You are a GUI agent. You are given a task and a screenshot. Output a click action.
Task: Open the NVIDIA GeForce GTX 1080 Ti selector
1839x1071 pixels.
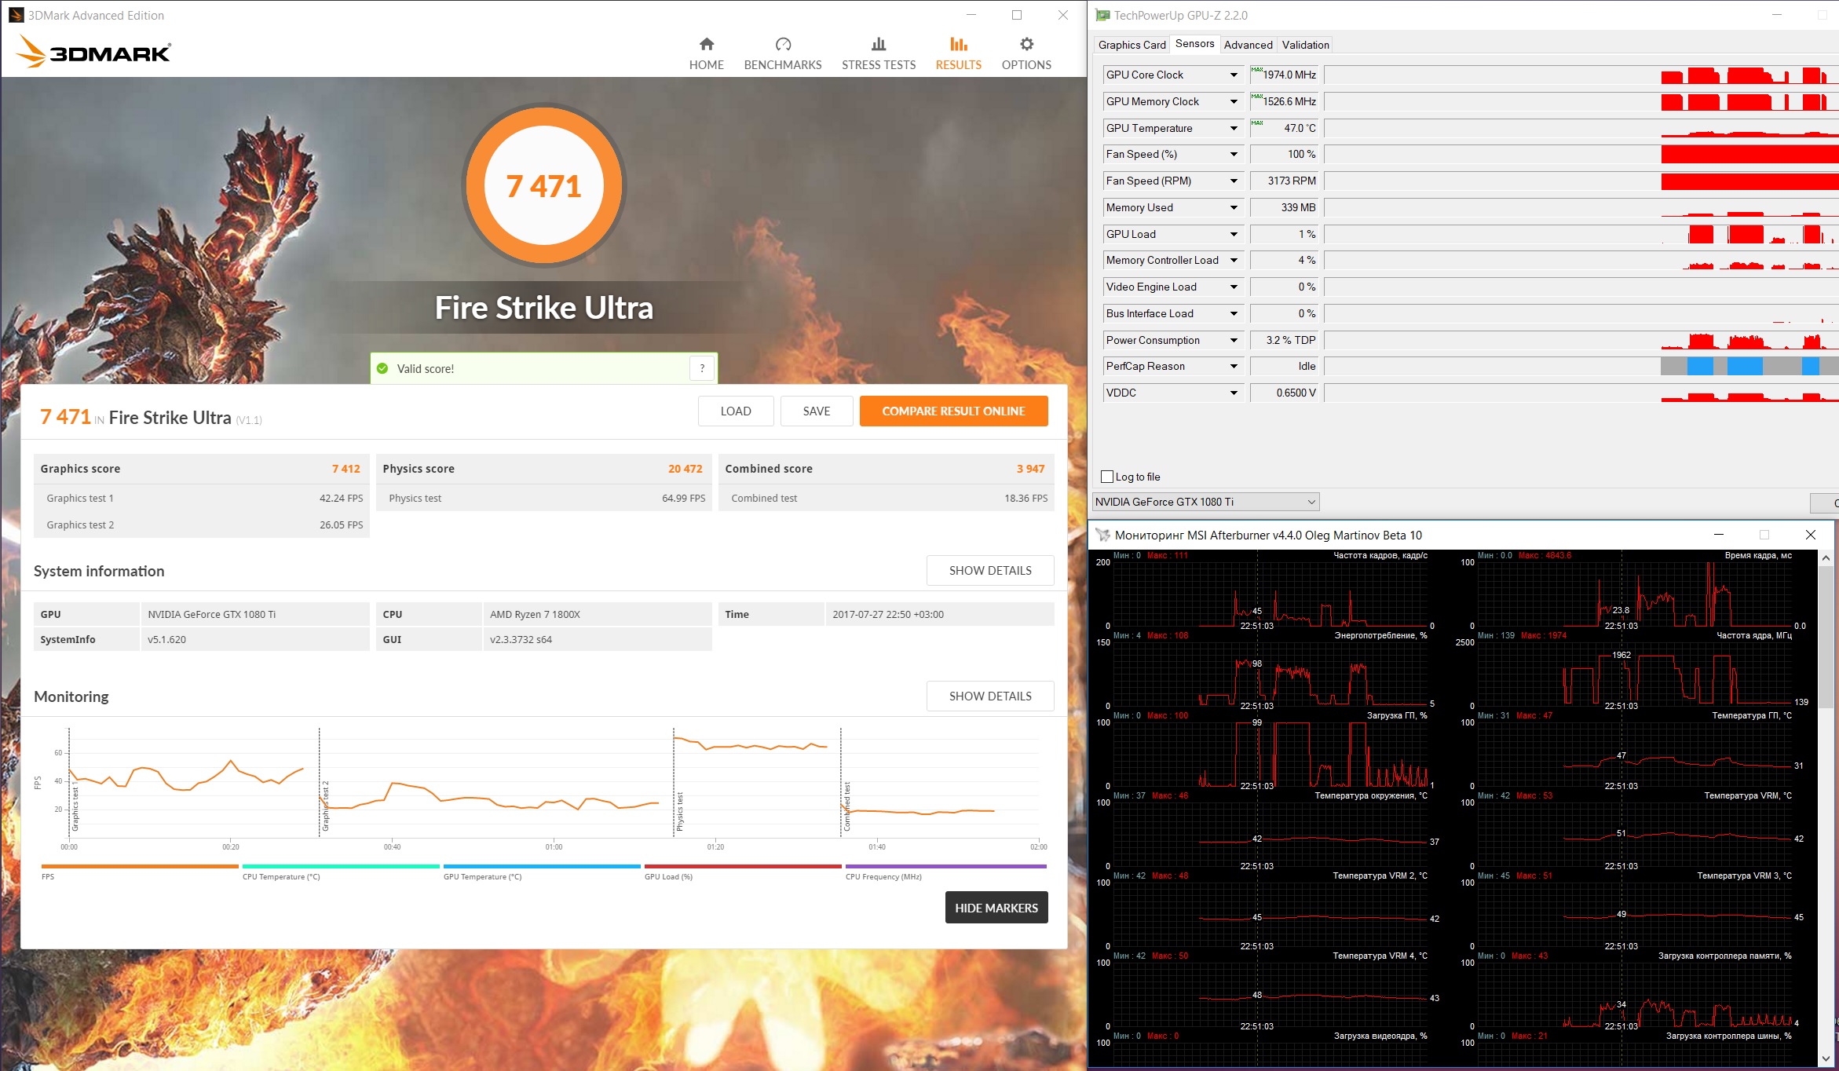(x=1205, y=502)
